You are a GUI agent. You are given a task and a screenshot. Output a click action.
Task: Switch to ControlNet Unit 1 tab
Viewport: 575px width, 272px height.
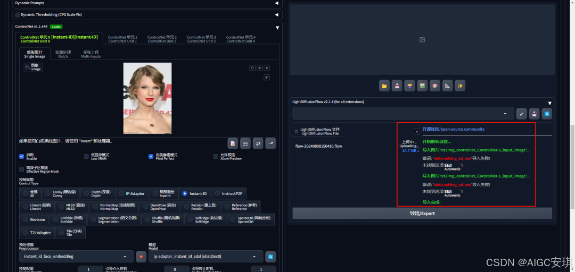point(122,39)
